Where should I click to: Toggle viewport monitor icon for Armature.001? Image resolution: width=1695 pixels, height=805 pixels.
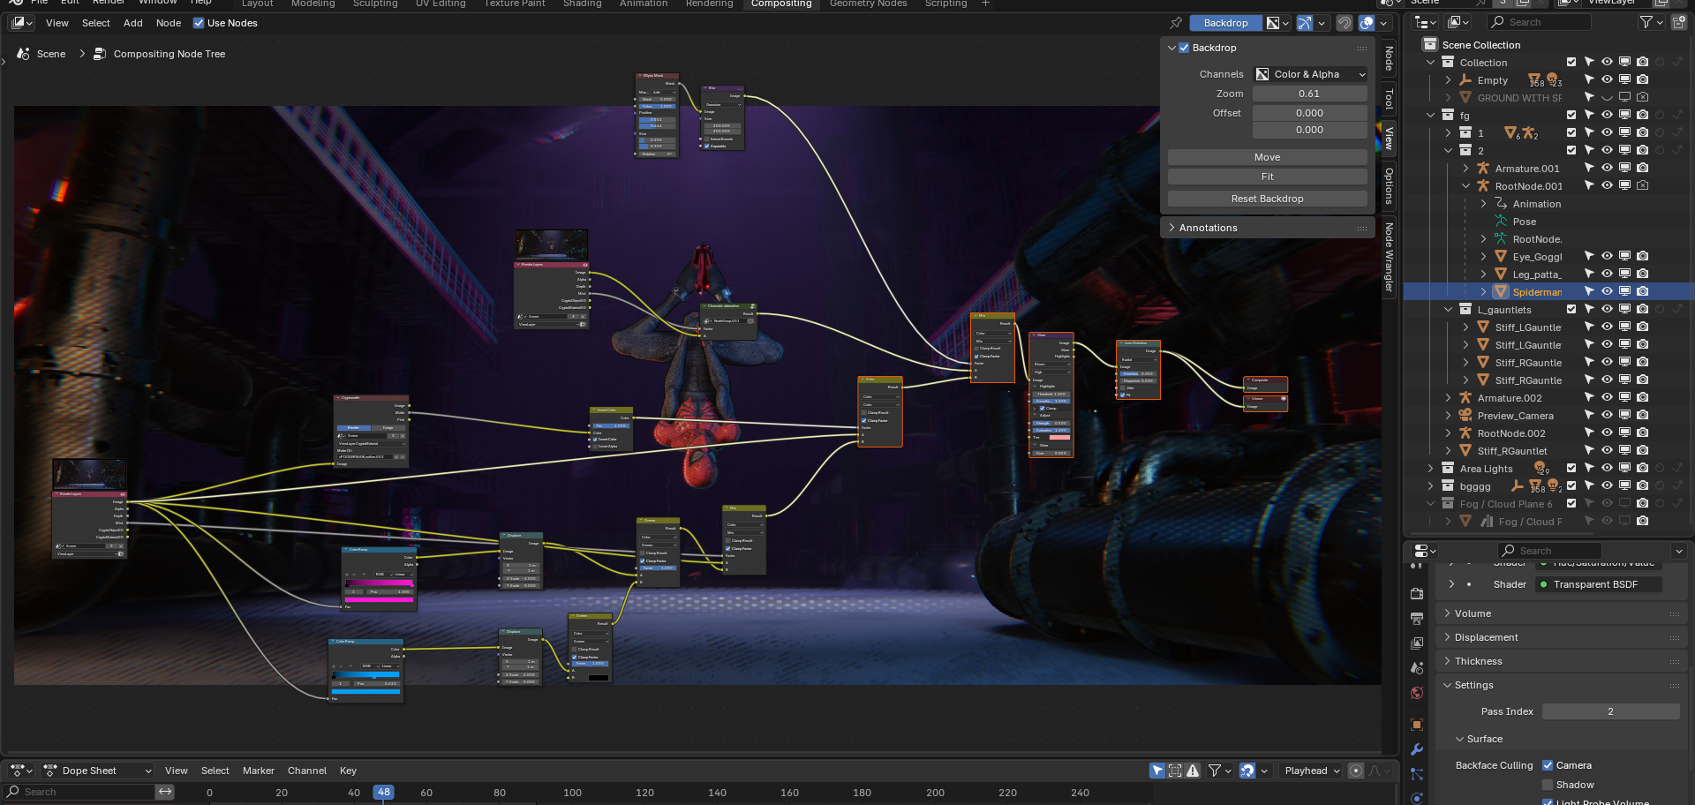pyautogui.click(x=1624, y=168)
